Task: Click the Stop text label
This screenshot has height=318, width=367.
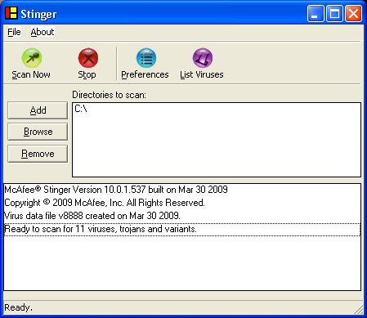Action: [x=87, y=74]
